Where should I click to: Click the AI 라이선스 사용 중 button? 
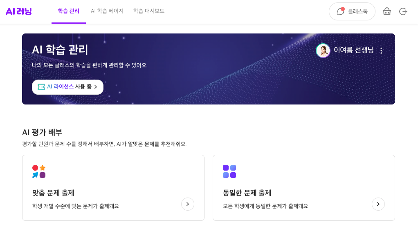pos(67,87)
